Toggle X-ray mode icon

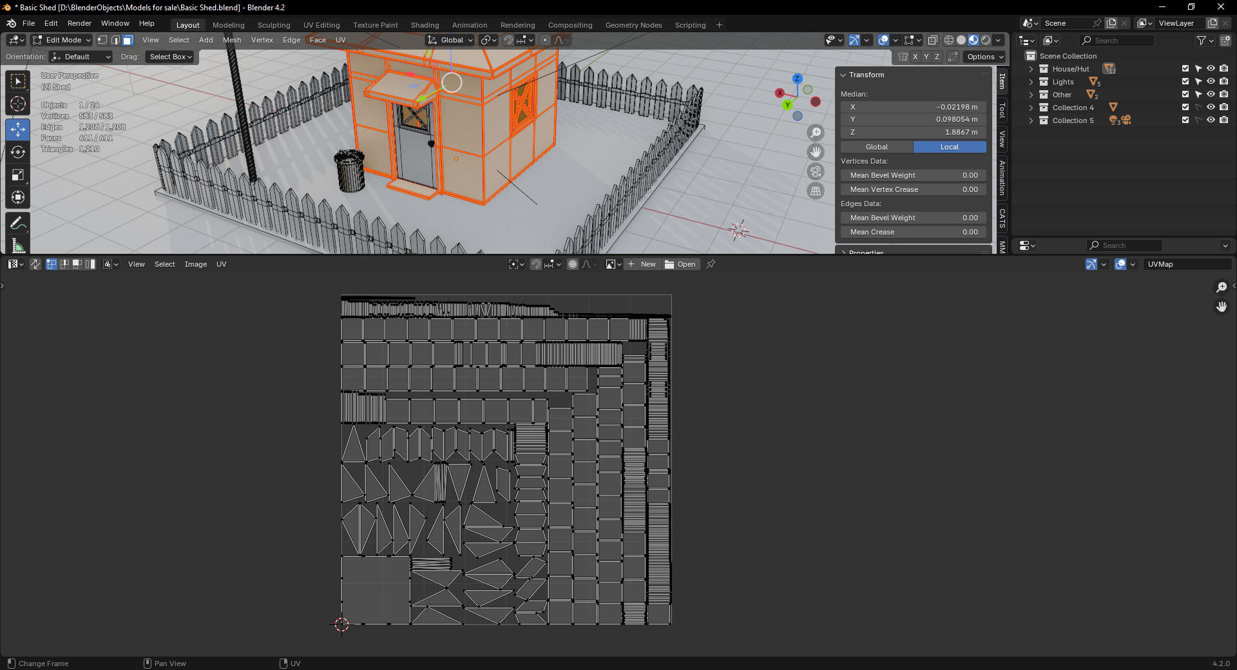[932, 40]
